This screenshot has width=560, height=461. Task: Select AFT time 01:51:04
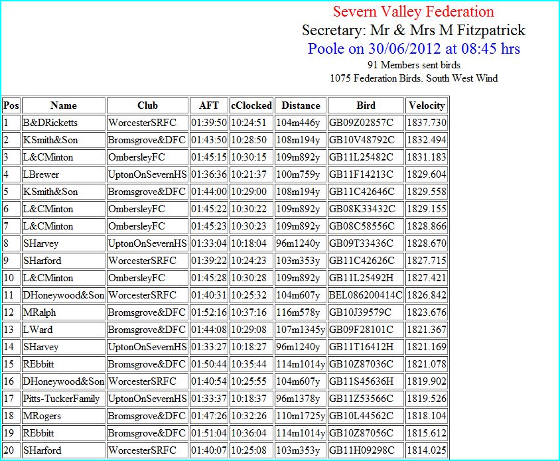tap(209, 433)
